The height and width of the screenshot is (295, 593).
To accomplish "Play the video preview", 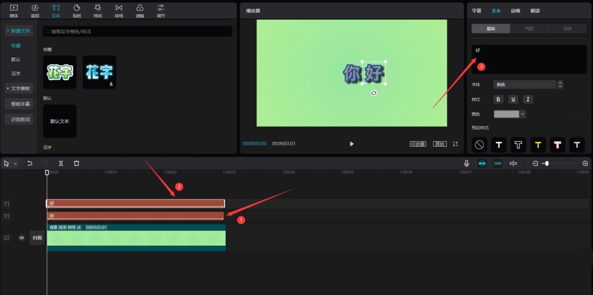I will 352,144.
